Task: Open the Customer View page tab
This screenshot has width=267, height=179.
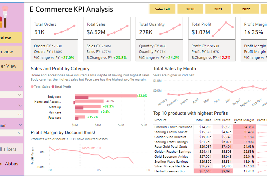Action: click(x=10, y=66)
